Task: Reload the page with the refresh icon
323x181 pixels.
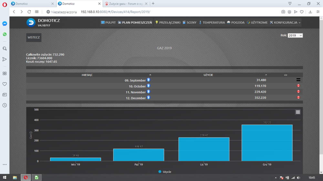Action: point(29,12)
